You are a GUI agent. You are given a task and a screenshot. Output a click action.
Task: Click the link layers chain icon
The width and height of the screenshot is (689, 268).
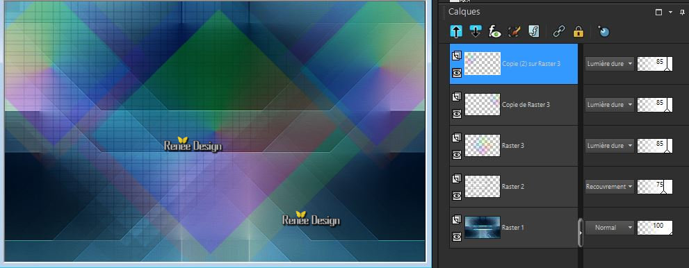tap(559, 31)
